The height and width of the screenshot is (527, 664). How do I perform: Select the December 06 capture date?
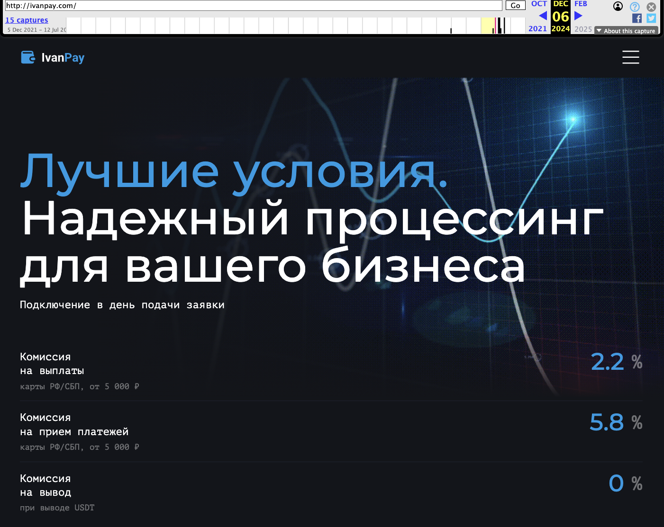coord(560,15)
